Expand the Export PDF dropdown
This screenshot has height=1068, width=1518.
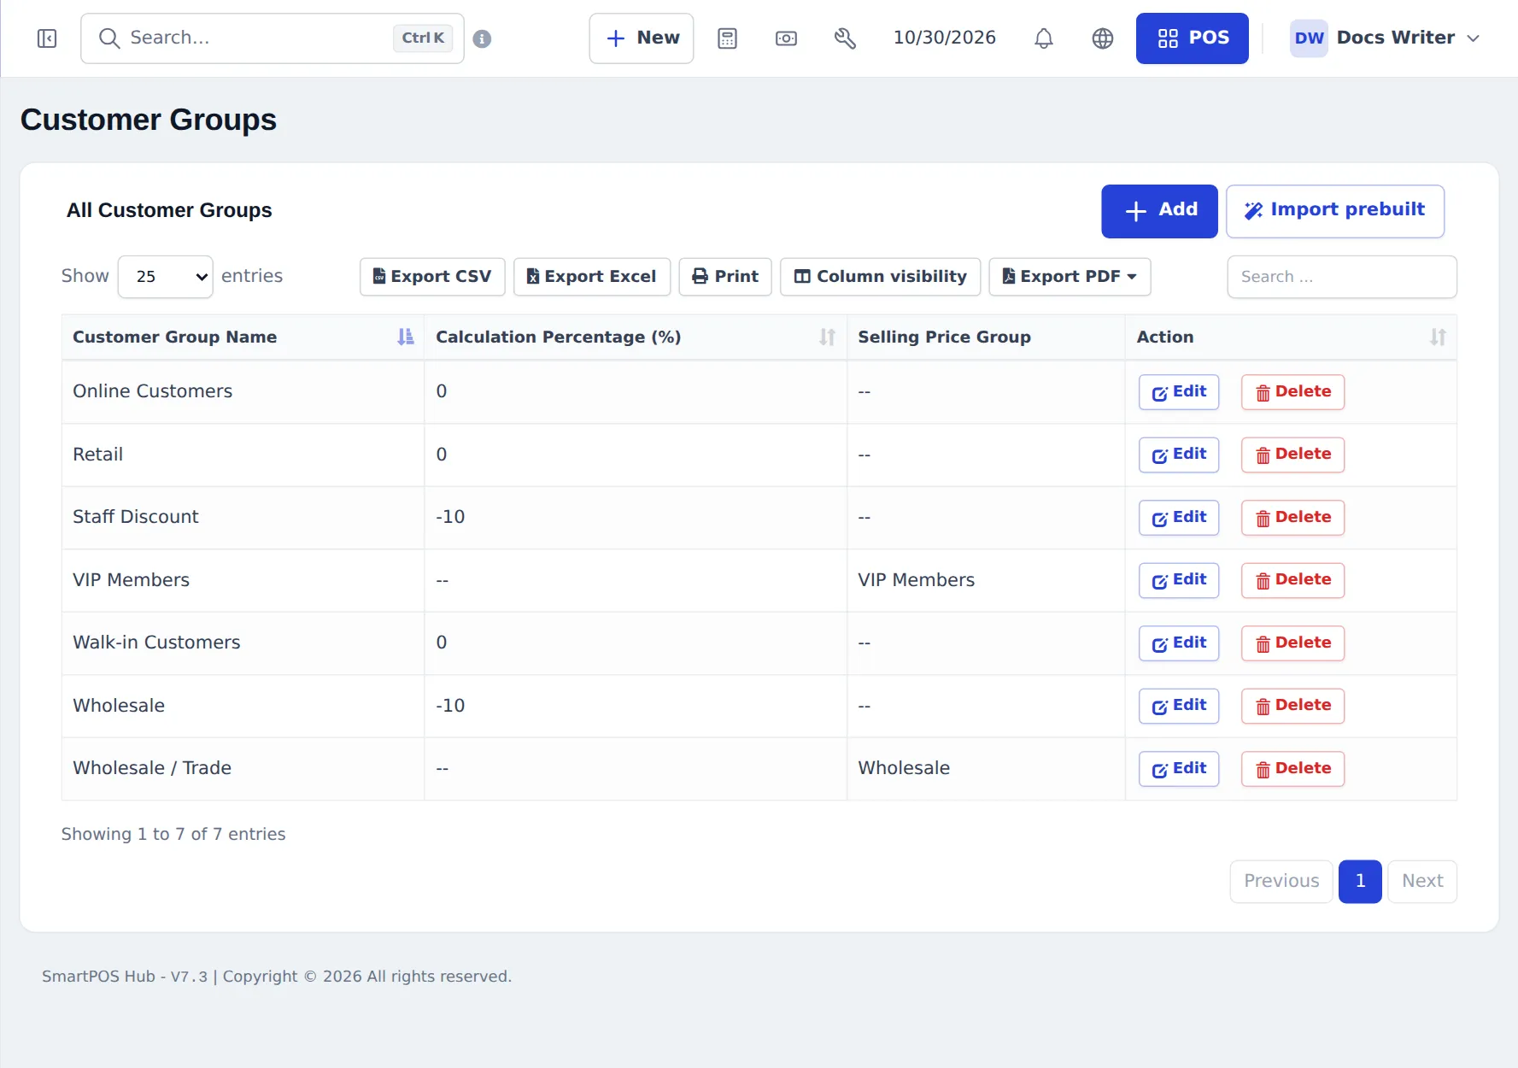click(x=1070, y=277)
